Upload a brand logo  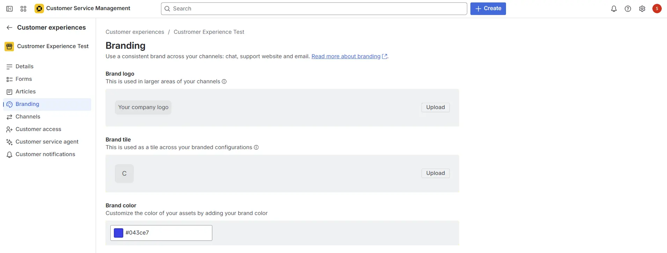point(435,107)
